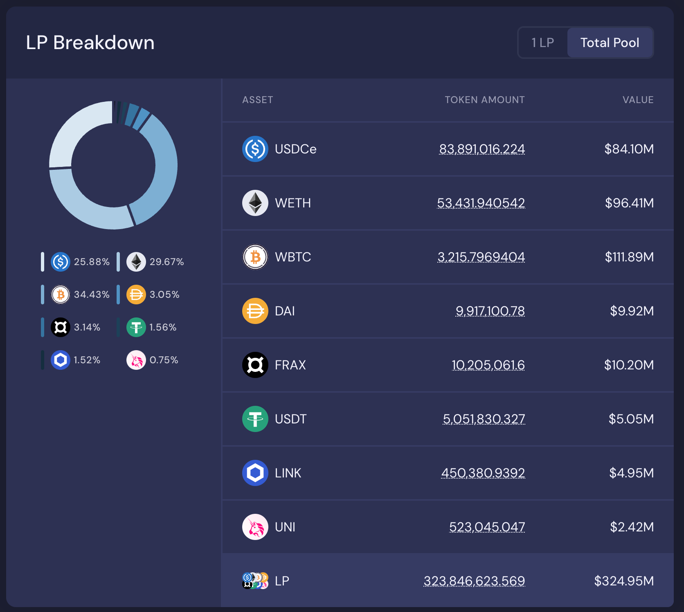Image resolution: width=684 pixels, height=612 pixels.
Task: Click the USDCe token amount 83,891,016.224
Action: [x=482, y=149]
